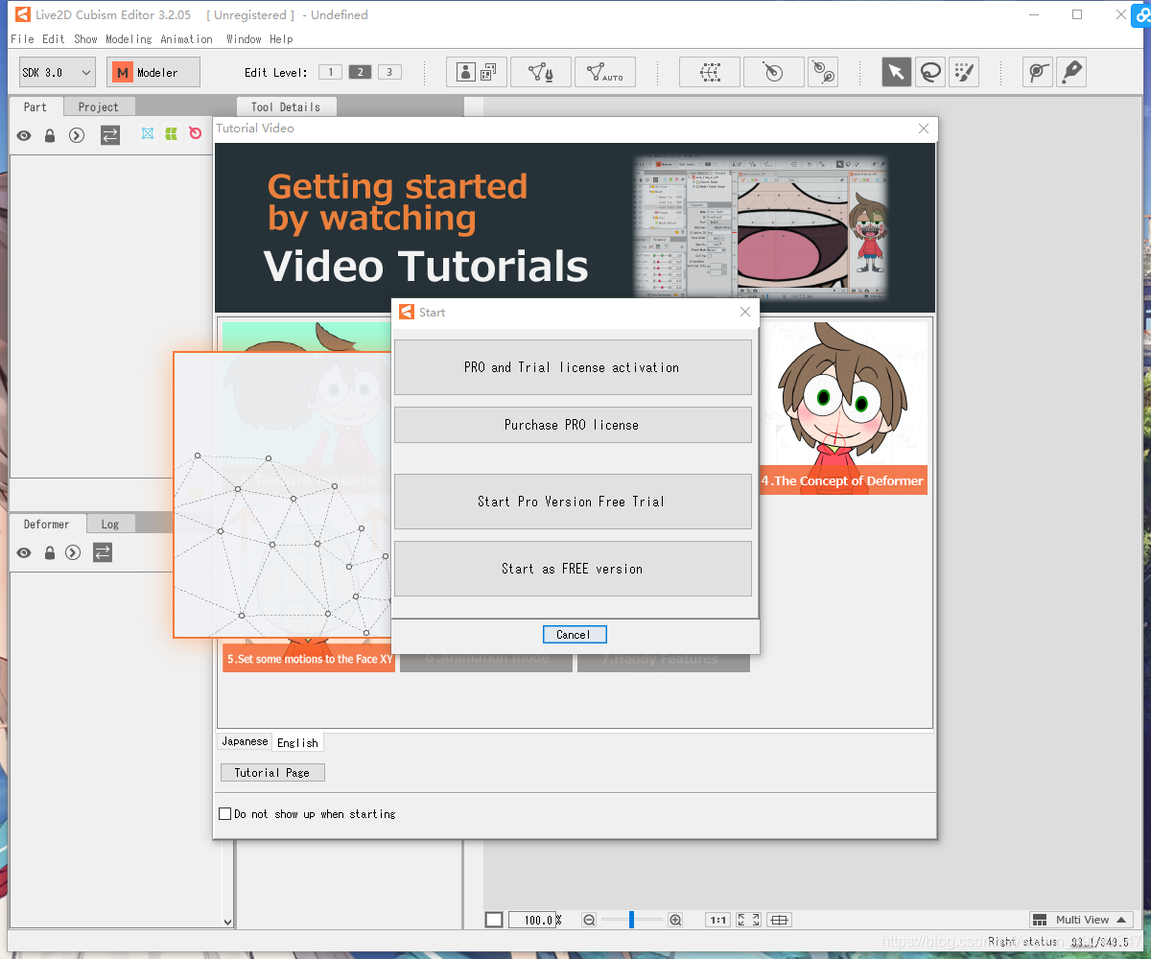Select the Tool Details tab
The image size is (1151, 959).
click(x=286, y=106)
